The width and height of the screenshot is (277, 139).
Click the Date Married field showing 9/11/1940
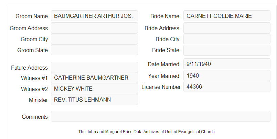[x=227, y=64]
